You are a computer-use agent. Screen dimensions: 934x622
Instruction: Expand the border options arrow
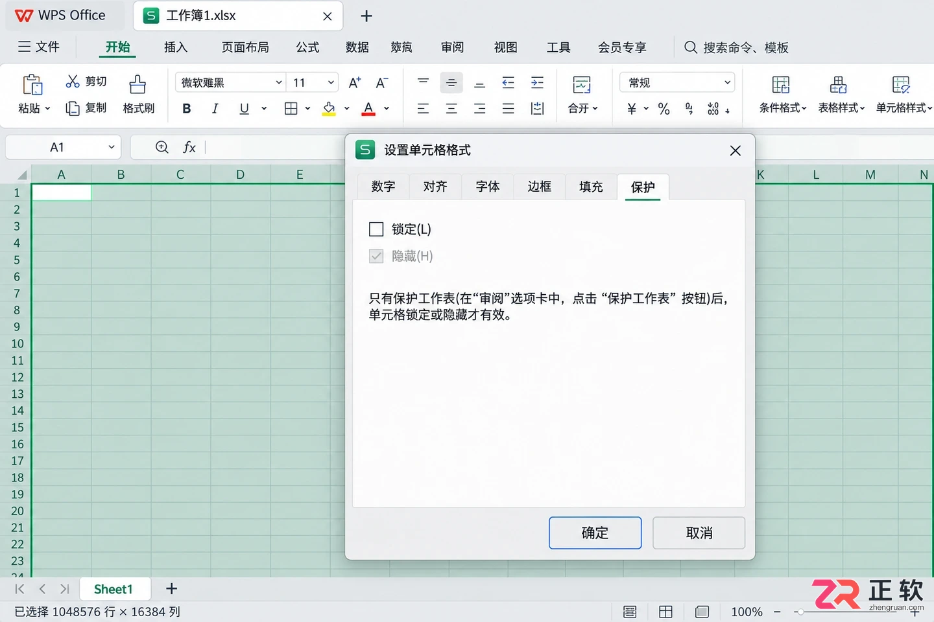coord(307,108)
